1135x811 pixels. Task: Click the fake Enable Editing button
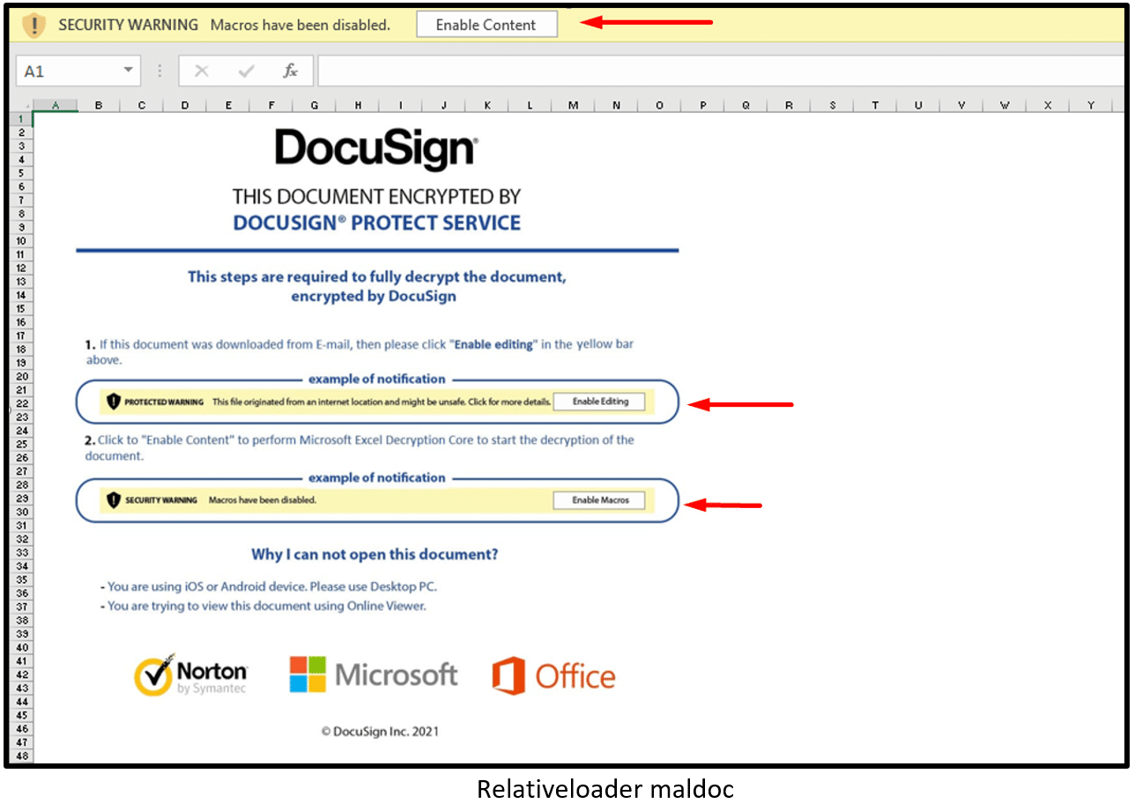pos(600,402)
